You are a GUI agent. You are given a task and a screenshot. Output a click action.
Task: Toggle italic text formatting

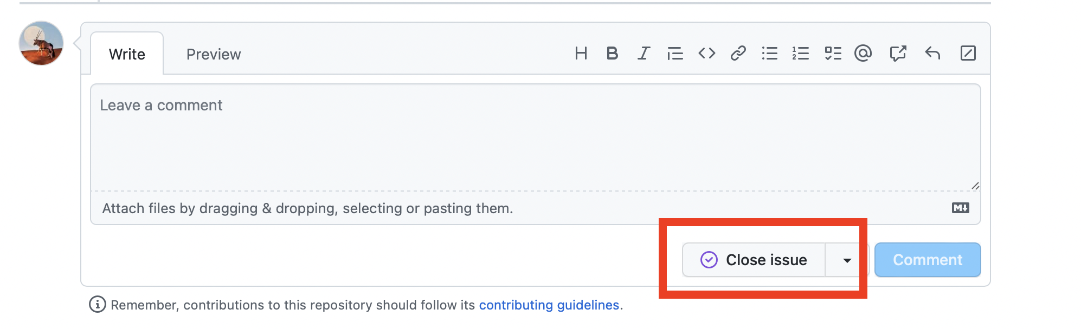[x=644, y=53]
